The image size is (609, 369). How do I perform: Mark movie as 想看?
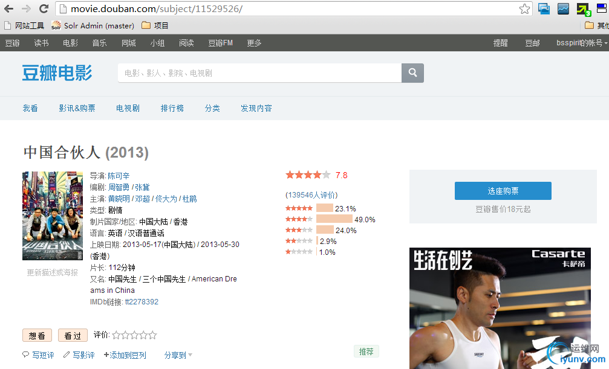point(37,335)
